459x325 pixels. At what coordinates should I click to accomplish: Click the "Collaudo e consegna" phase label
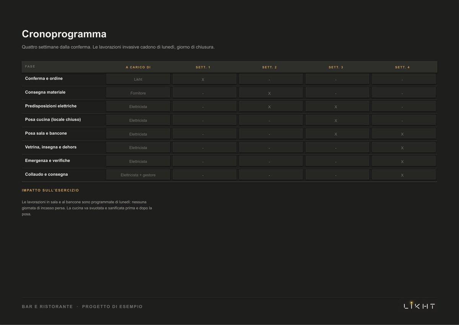click(46, 174)
